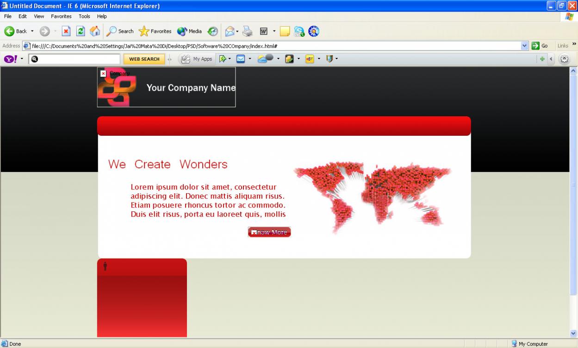Click the Done status bar text

click(15, 344)
